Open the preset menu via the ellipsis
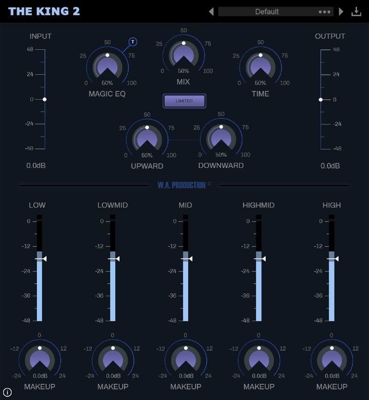Viewport: 369px width, 400px height. click(x=325, y=11)
